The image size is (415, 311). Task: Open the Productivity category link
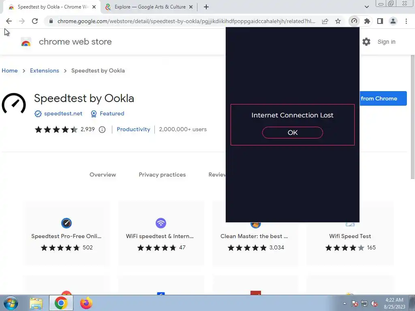click(133, 130)
